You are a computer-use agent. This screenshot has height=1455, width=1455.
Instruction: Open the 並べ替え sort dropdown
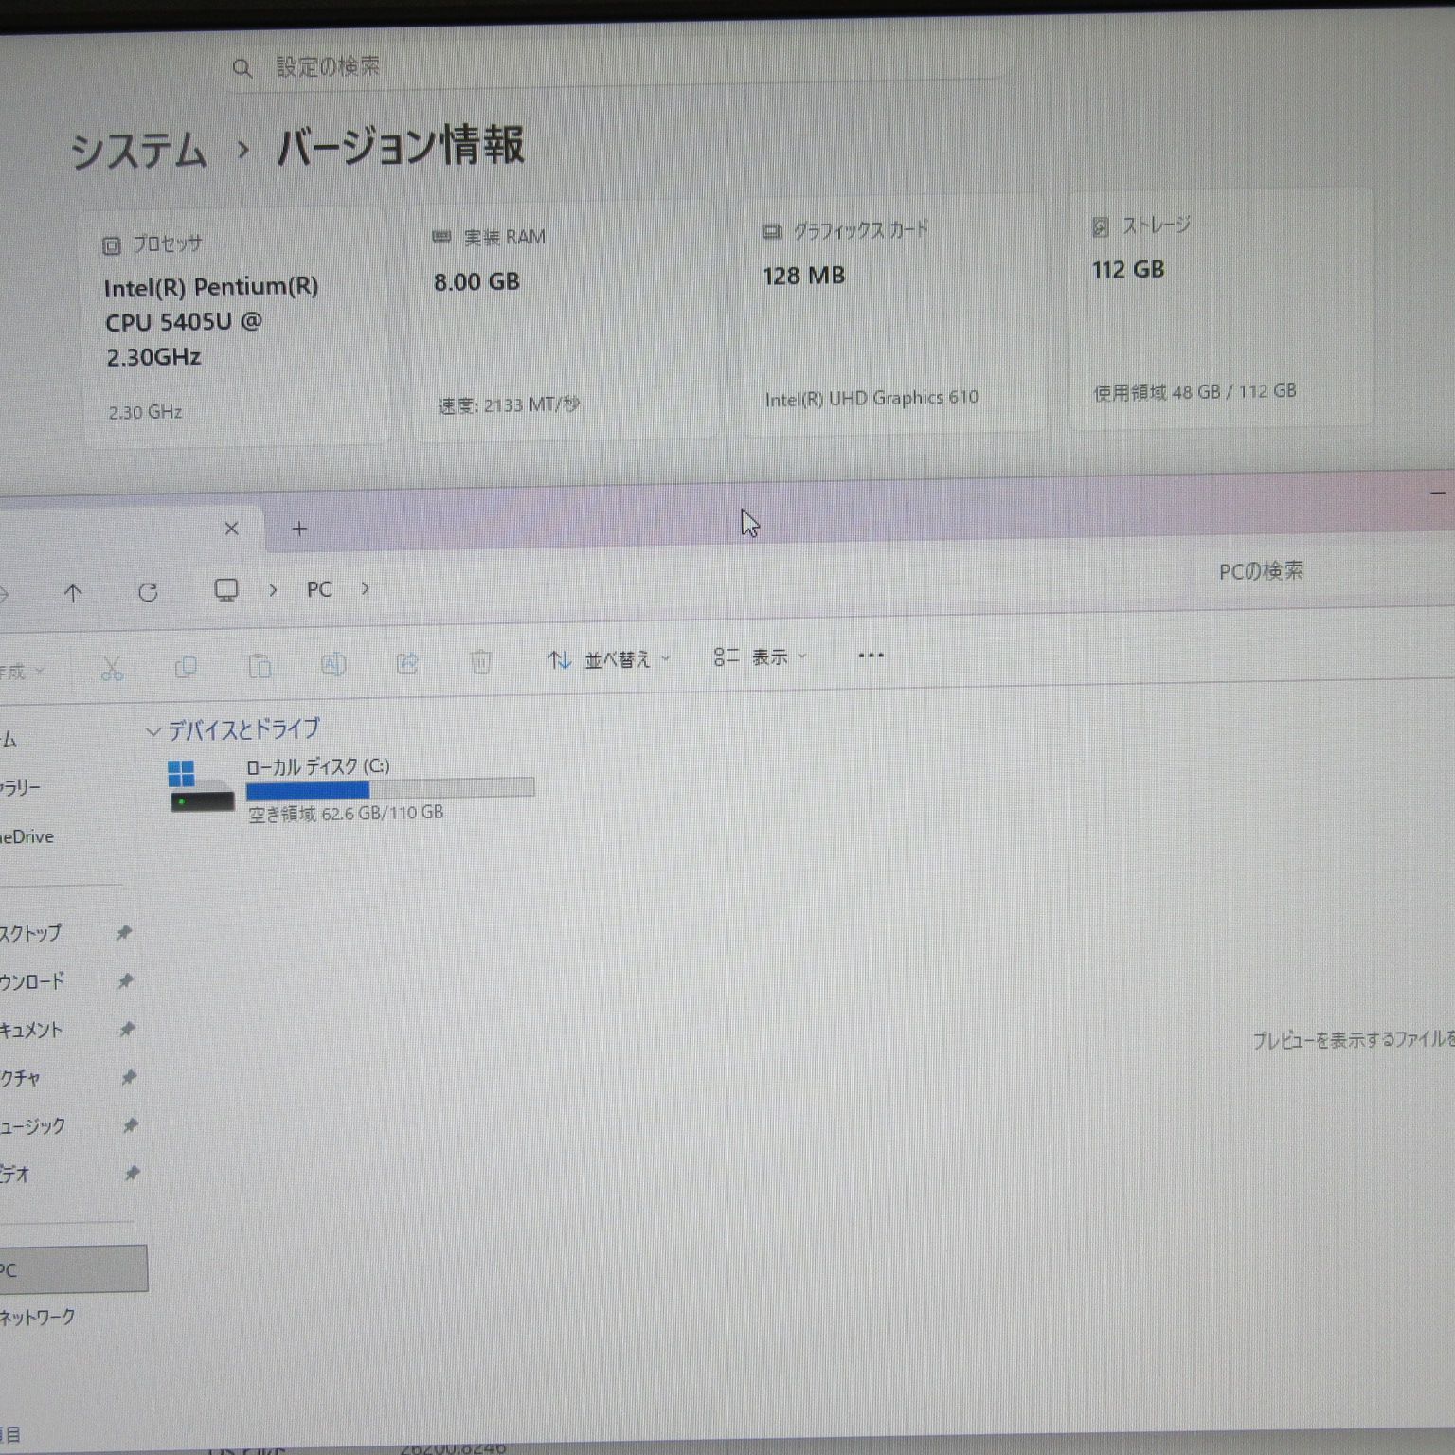[x=609, y=659]
